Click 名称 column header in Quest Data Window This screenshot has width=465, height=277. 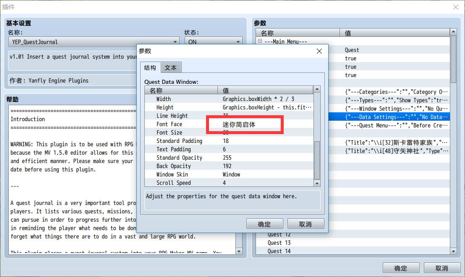pyautogui.click(x=181, y=91)
